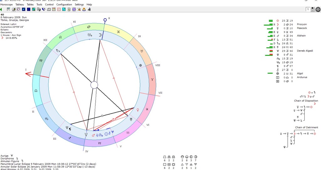Select Deneb Algedi star label
321x170 pixels.
(305, 51)
